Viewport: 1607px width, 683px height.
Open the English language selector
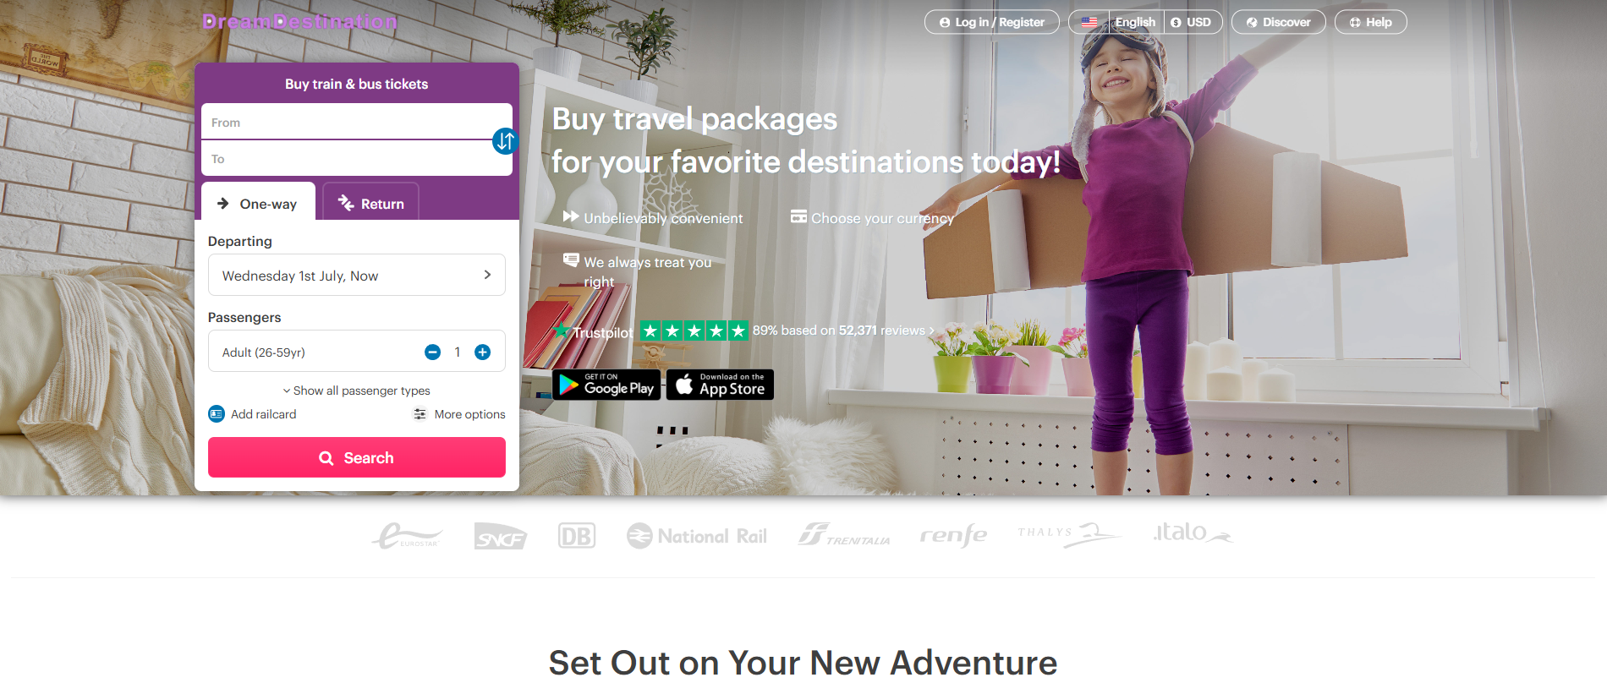[x=1135, y=22]
